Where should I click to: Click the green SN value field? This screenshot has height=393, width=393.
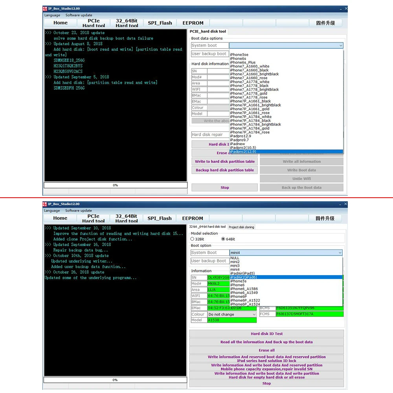coord(218,277)
